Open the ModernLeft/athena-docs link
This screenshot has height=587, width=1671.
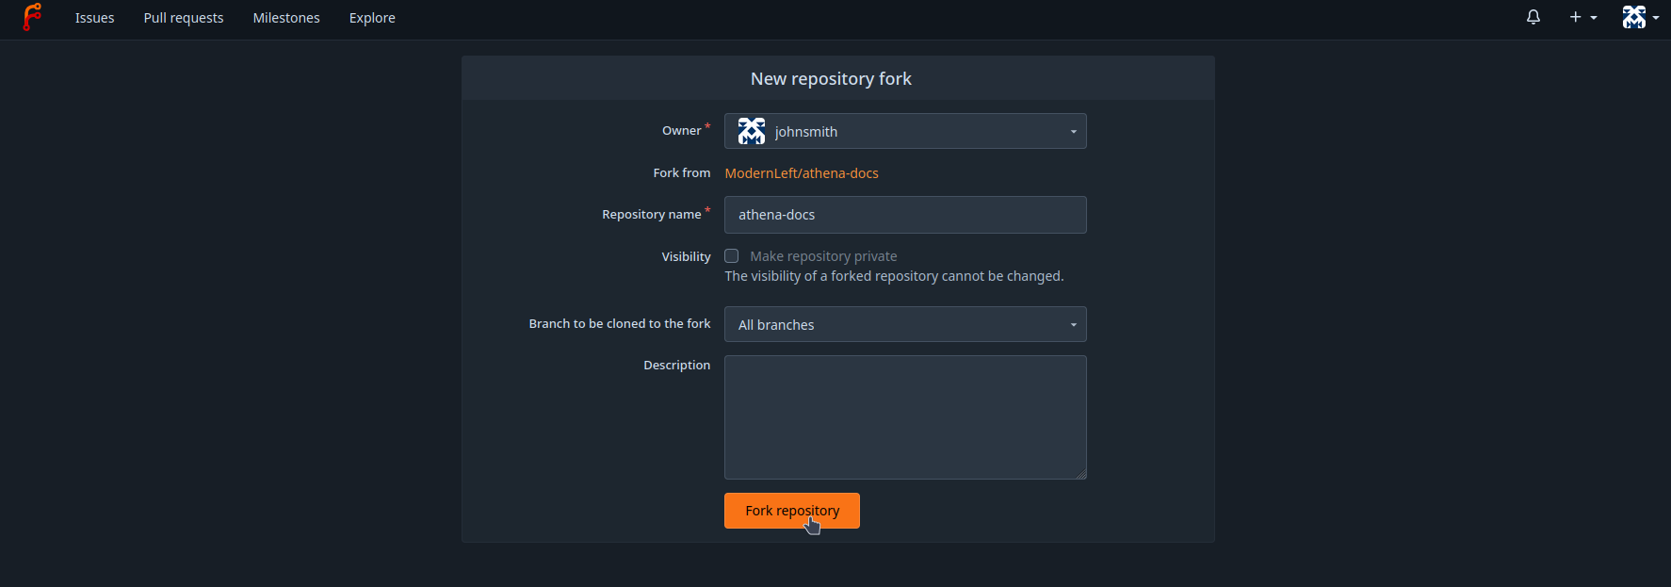point(802,173)
